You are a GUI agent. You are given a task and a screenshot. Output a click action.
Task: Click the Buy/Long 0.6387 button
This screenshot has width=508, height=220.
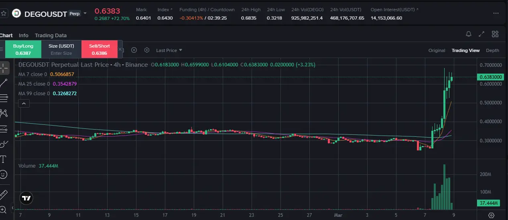[23, 49]
